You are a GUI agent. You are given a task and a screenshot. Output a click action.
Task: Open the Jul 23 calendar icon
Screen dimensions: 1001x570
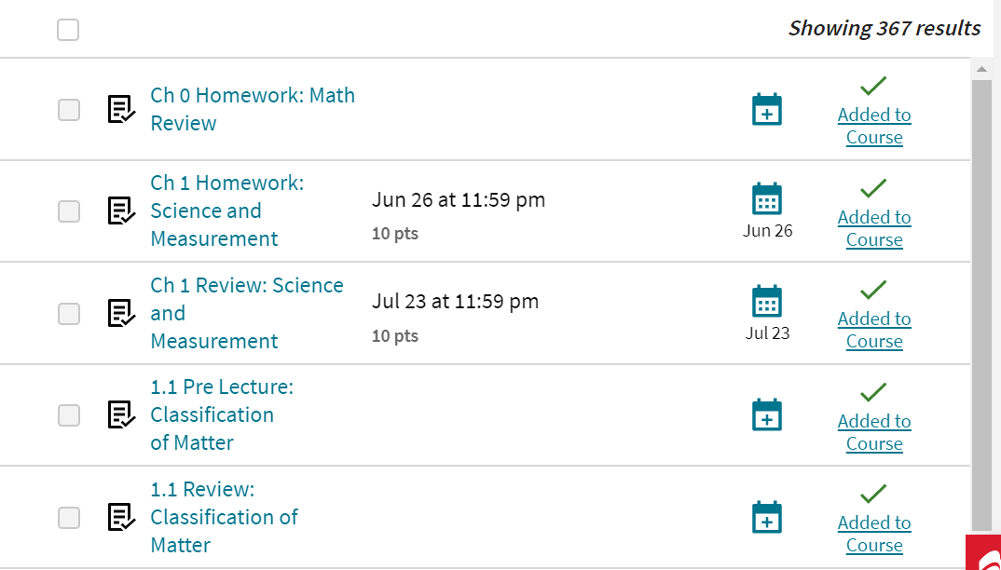(766, 301)
